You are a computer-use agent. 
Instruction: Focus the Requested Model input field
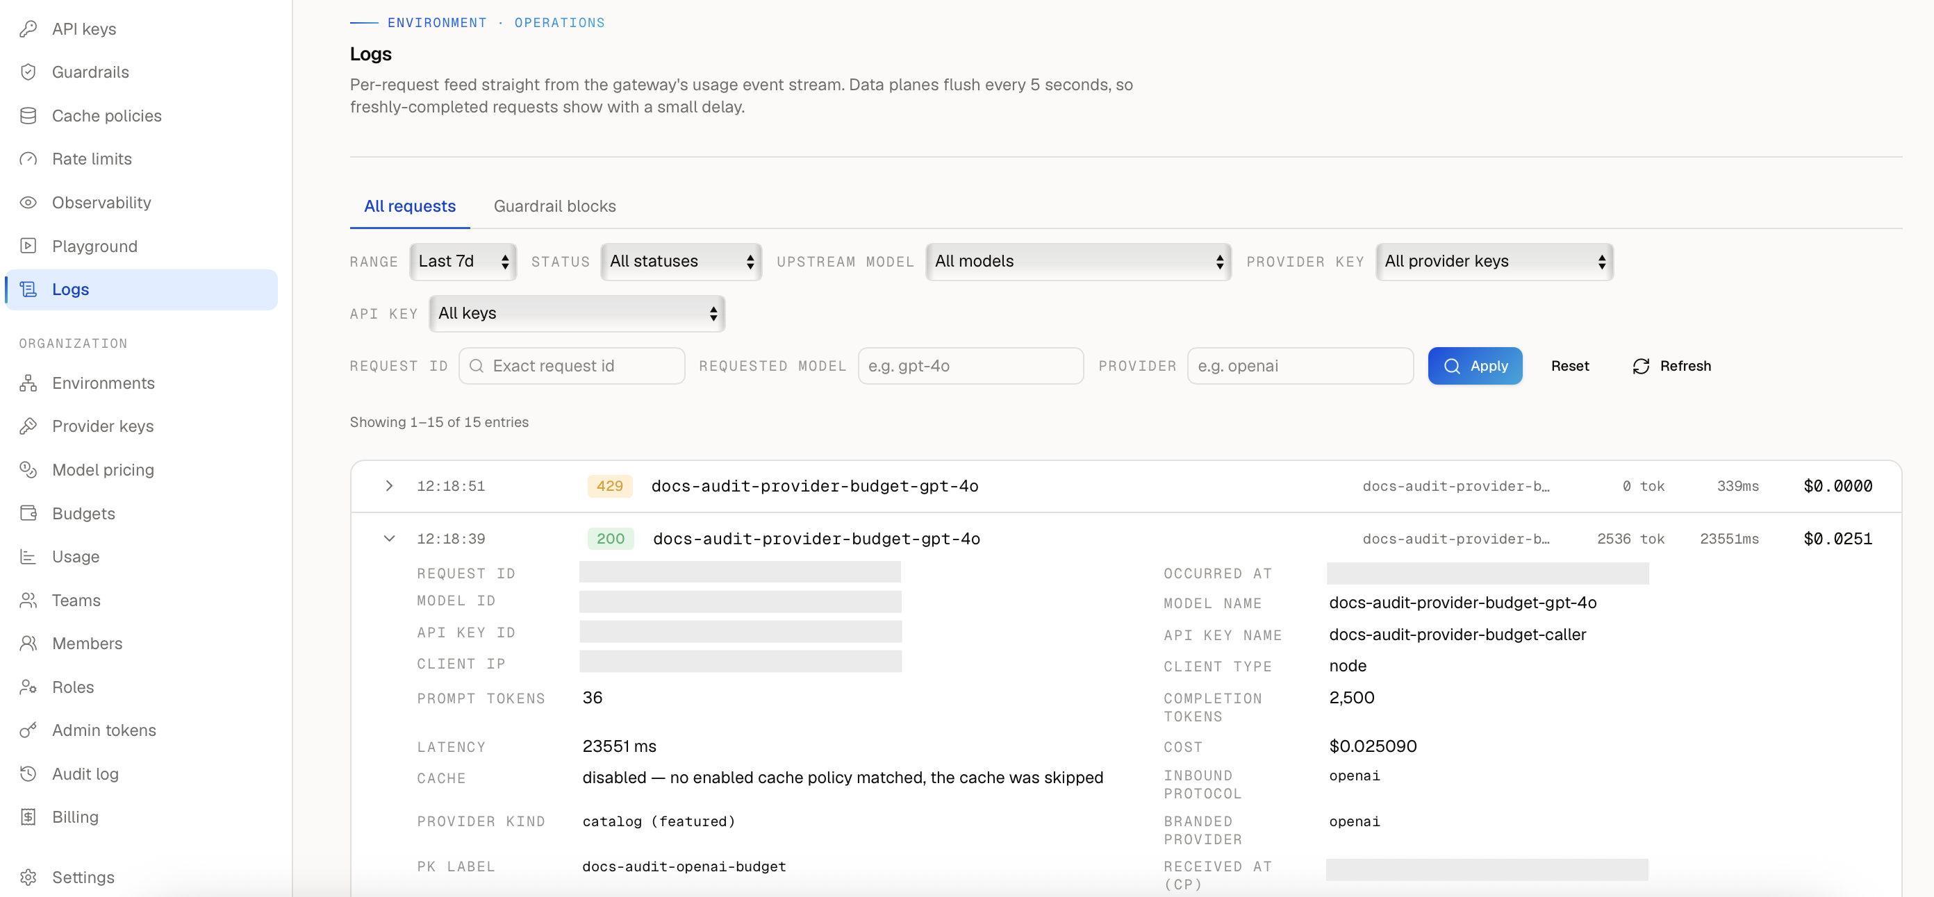click(970, 366)
